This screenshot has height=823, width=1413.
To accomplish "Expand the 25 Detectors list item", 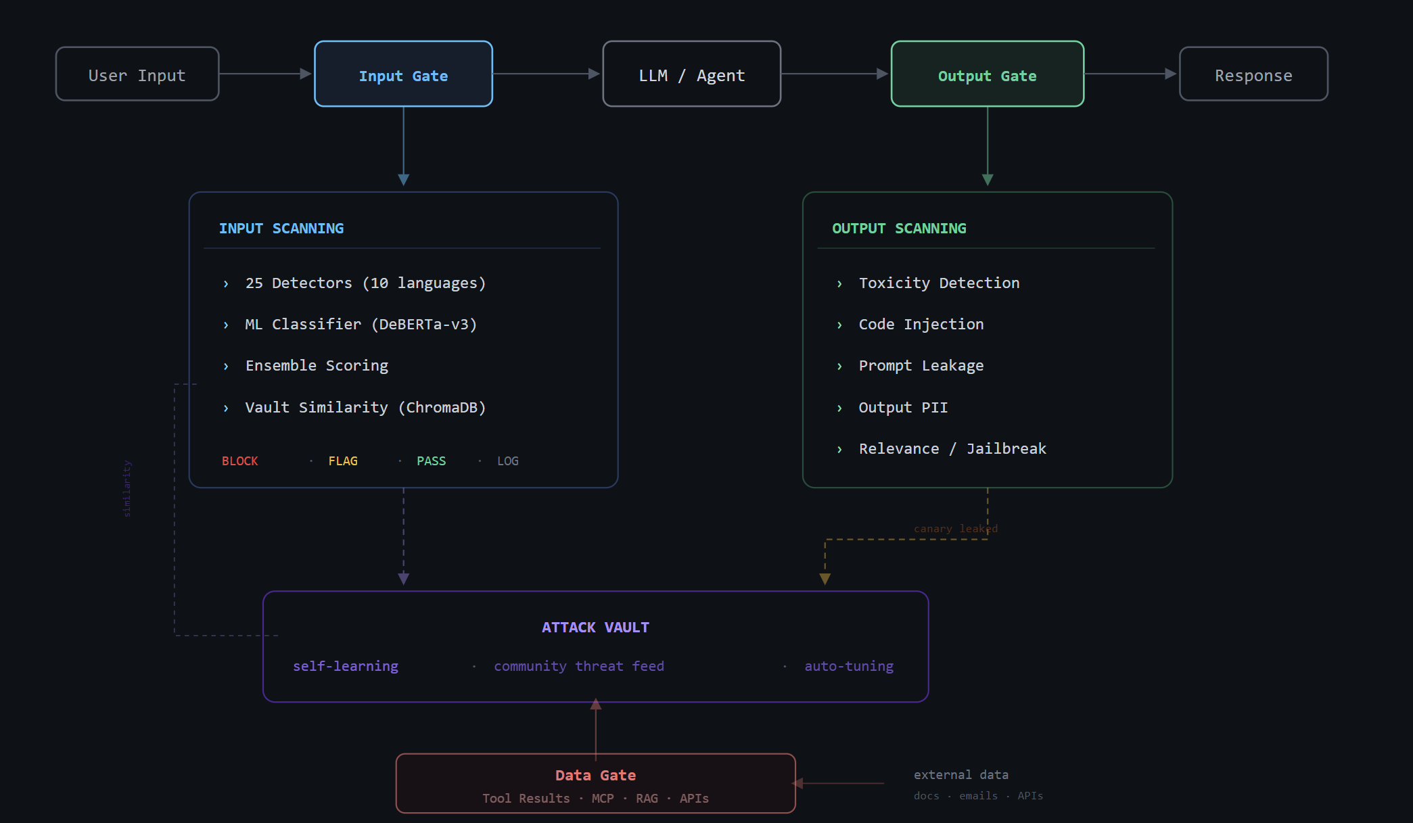I will pyautogui.click(x=365, y=283).
